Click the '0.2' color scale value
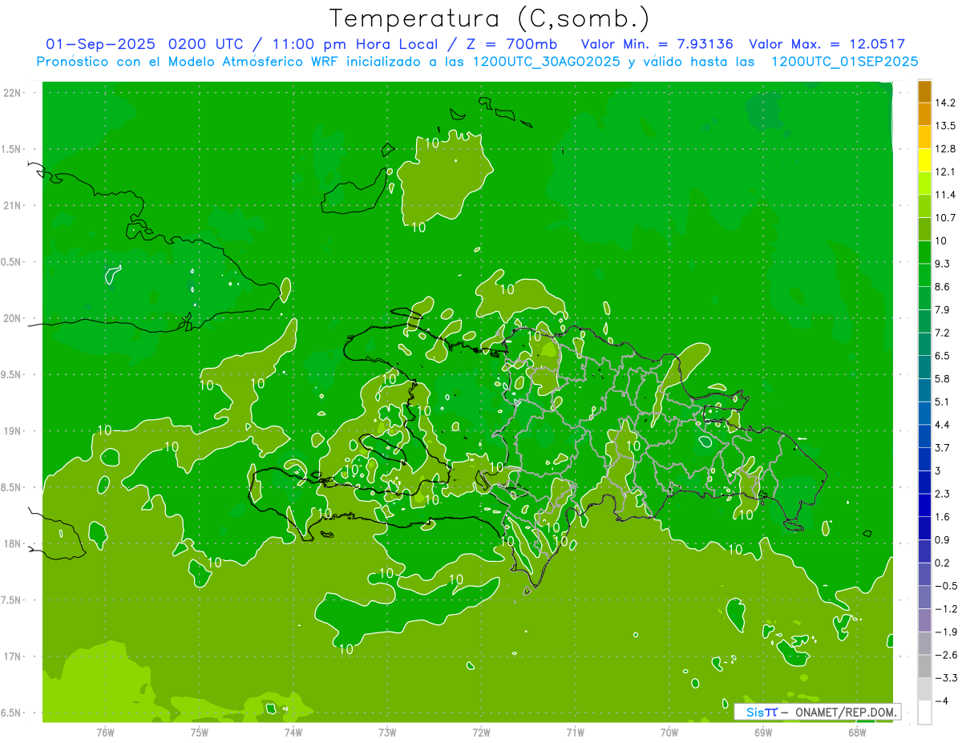The image size is (962, 743). (943, 563)
